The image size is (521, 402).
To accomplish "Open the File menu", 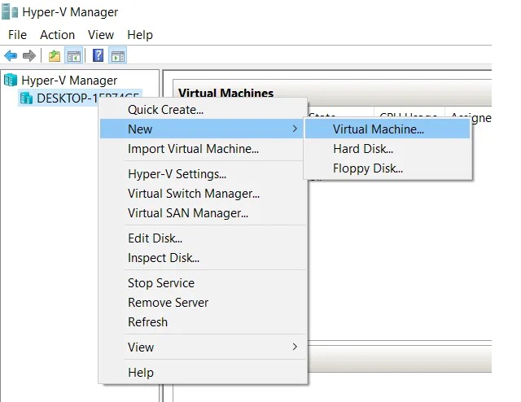I will [x=17, y=34].
